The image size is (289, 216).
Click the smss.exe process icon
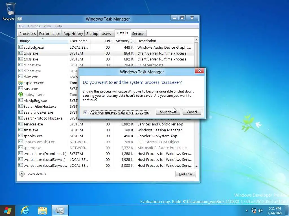click(x=20, y=130)
